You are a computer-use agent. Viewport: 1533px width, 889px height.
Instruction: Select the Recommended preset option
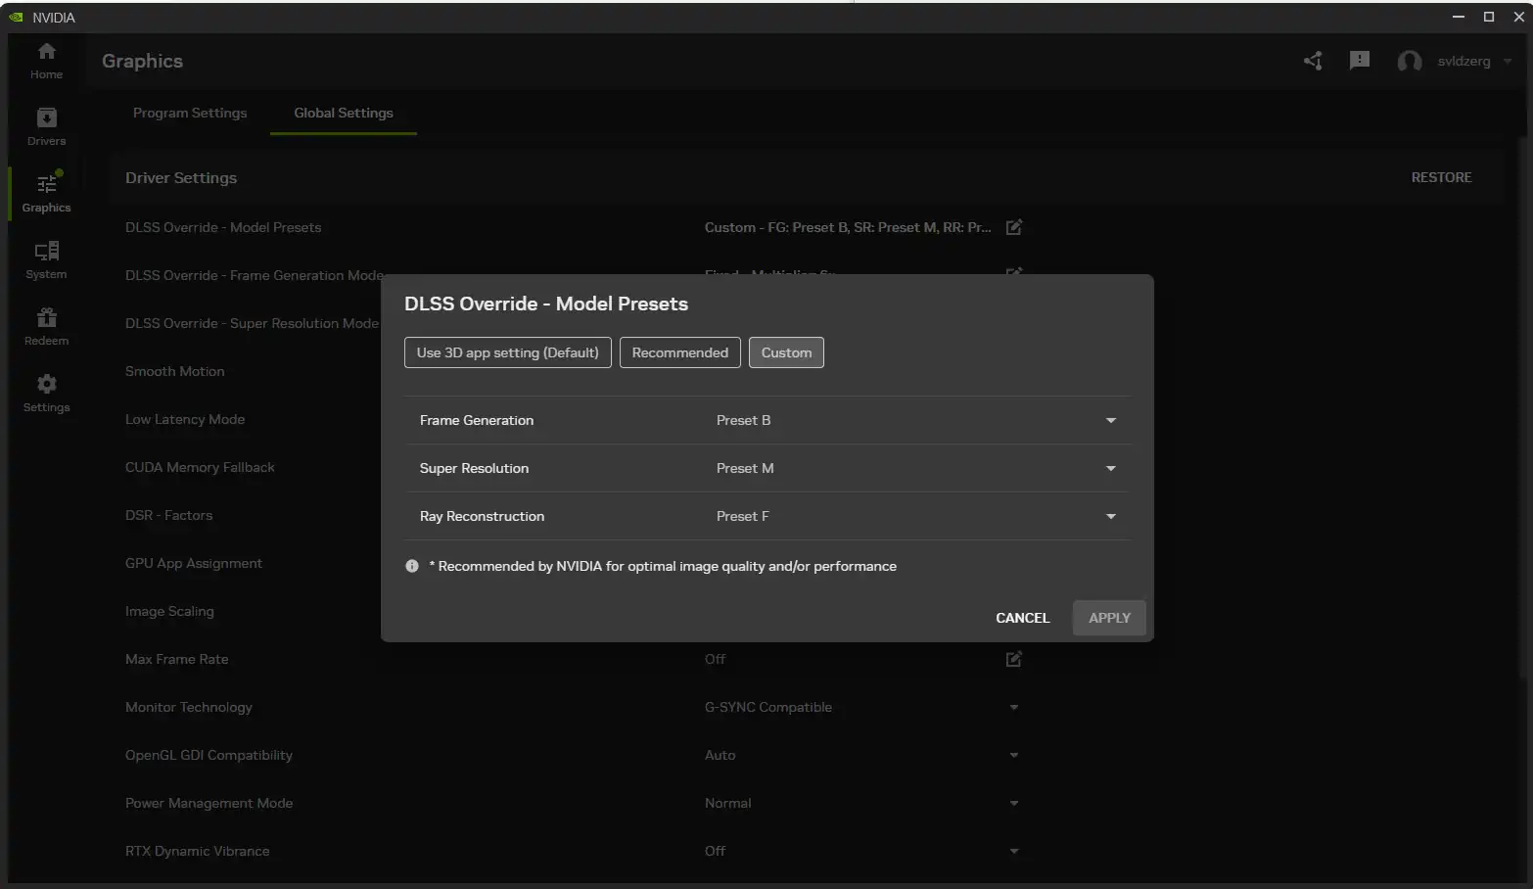[x=680, y=352]
